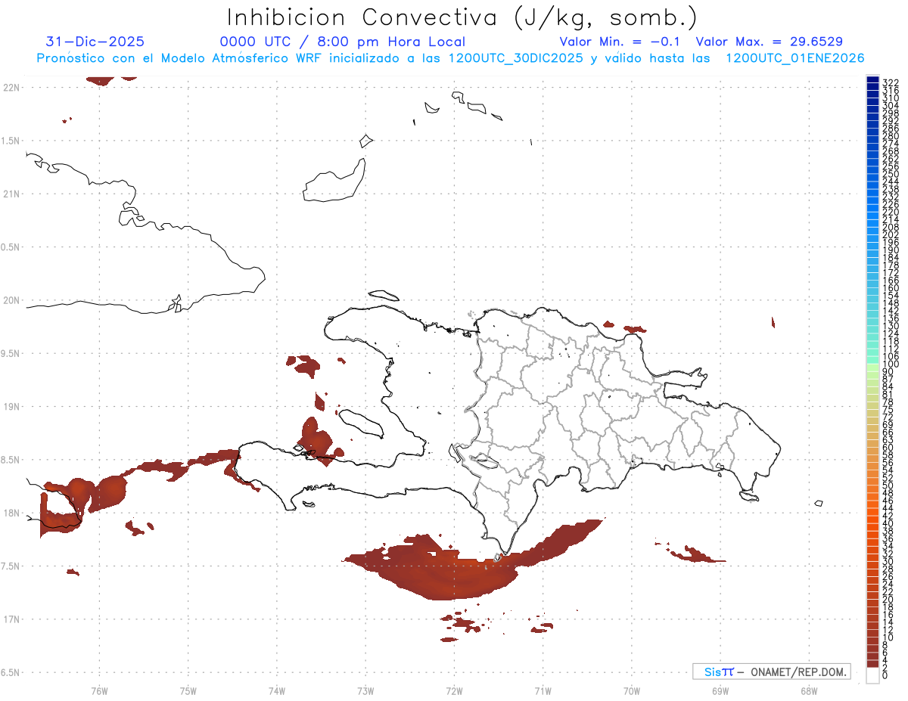The image size is (908, 701).
Task: Click the "18N" latitude label
Action: [x=11, y=513]
